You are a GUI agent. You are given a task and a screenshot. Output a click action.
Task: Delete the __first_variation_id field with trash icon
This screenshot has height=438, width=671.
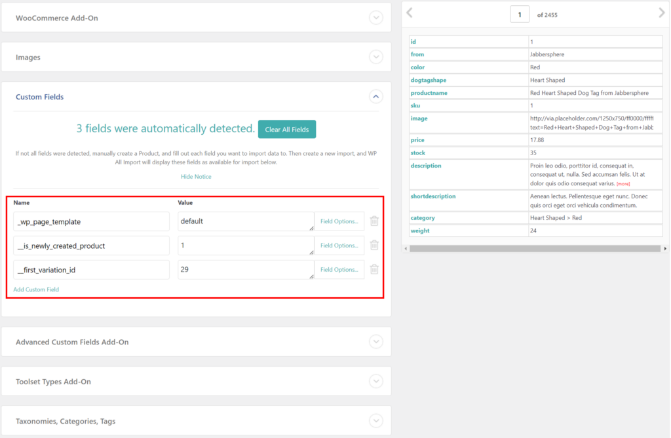click(x=374, y=269)
